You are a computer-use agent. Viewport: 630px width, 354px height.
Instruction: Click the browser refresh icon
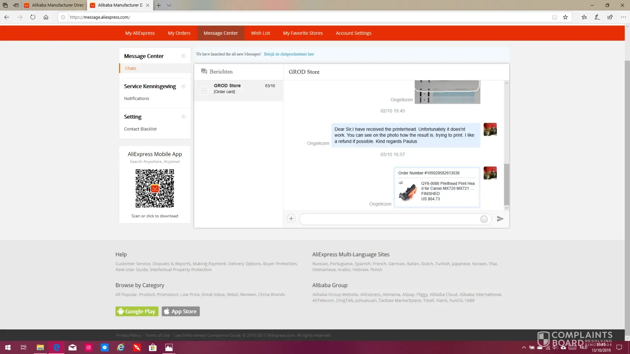click(33, 17)
